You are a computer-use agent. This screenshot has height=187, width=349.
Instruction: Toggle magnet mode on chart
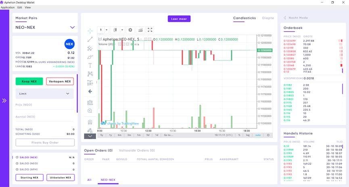90,122
